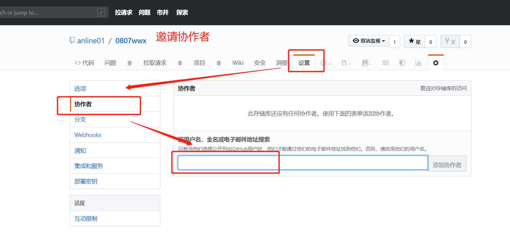Open the 市井 header menu item
Image resolution: width=510 pixels, height=245 pixels.
(x=163, y=12)
